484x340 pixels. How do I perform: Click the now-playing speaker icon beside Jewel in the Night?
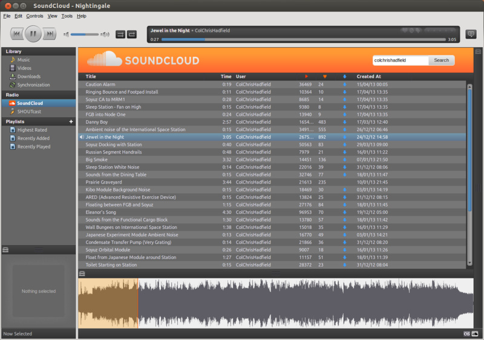[x=82, y=137]
